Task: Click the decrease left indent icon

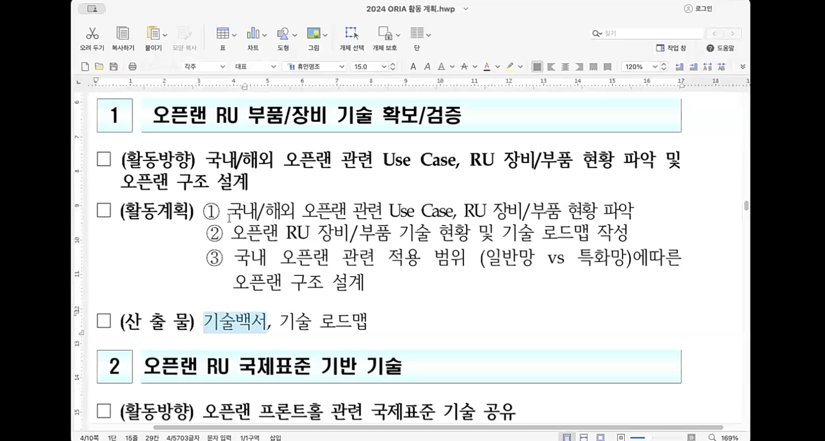Action: [x=679, y=66]
